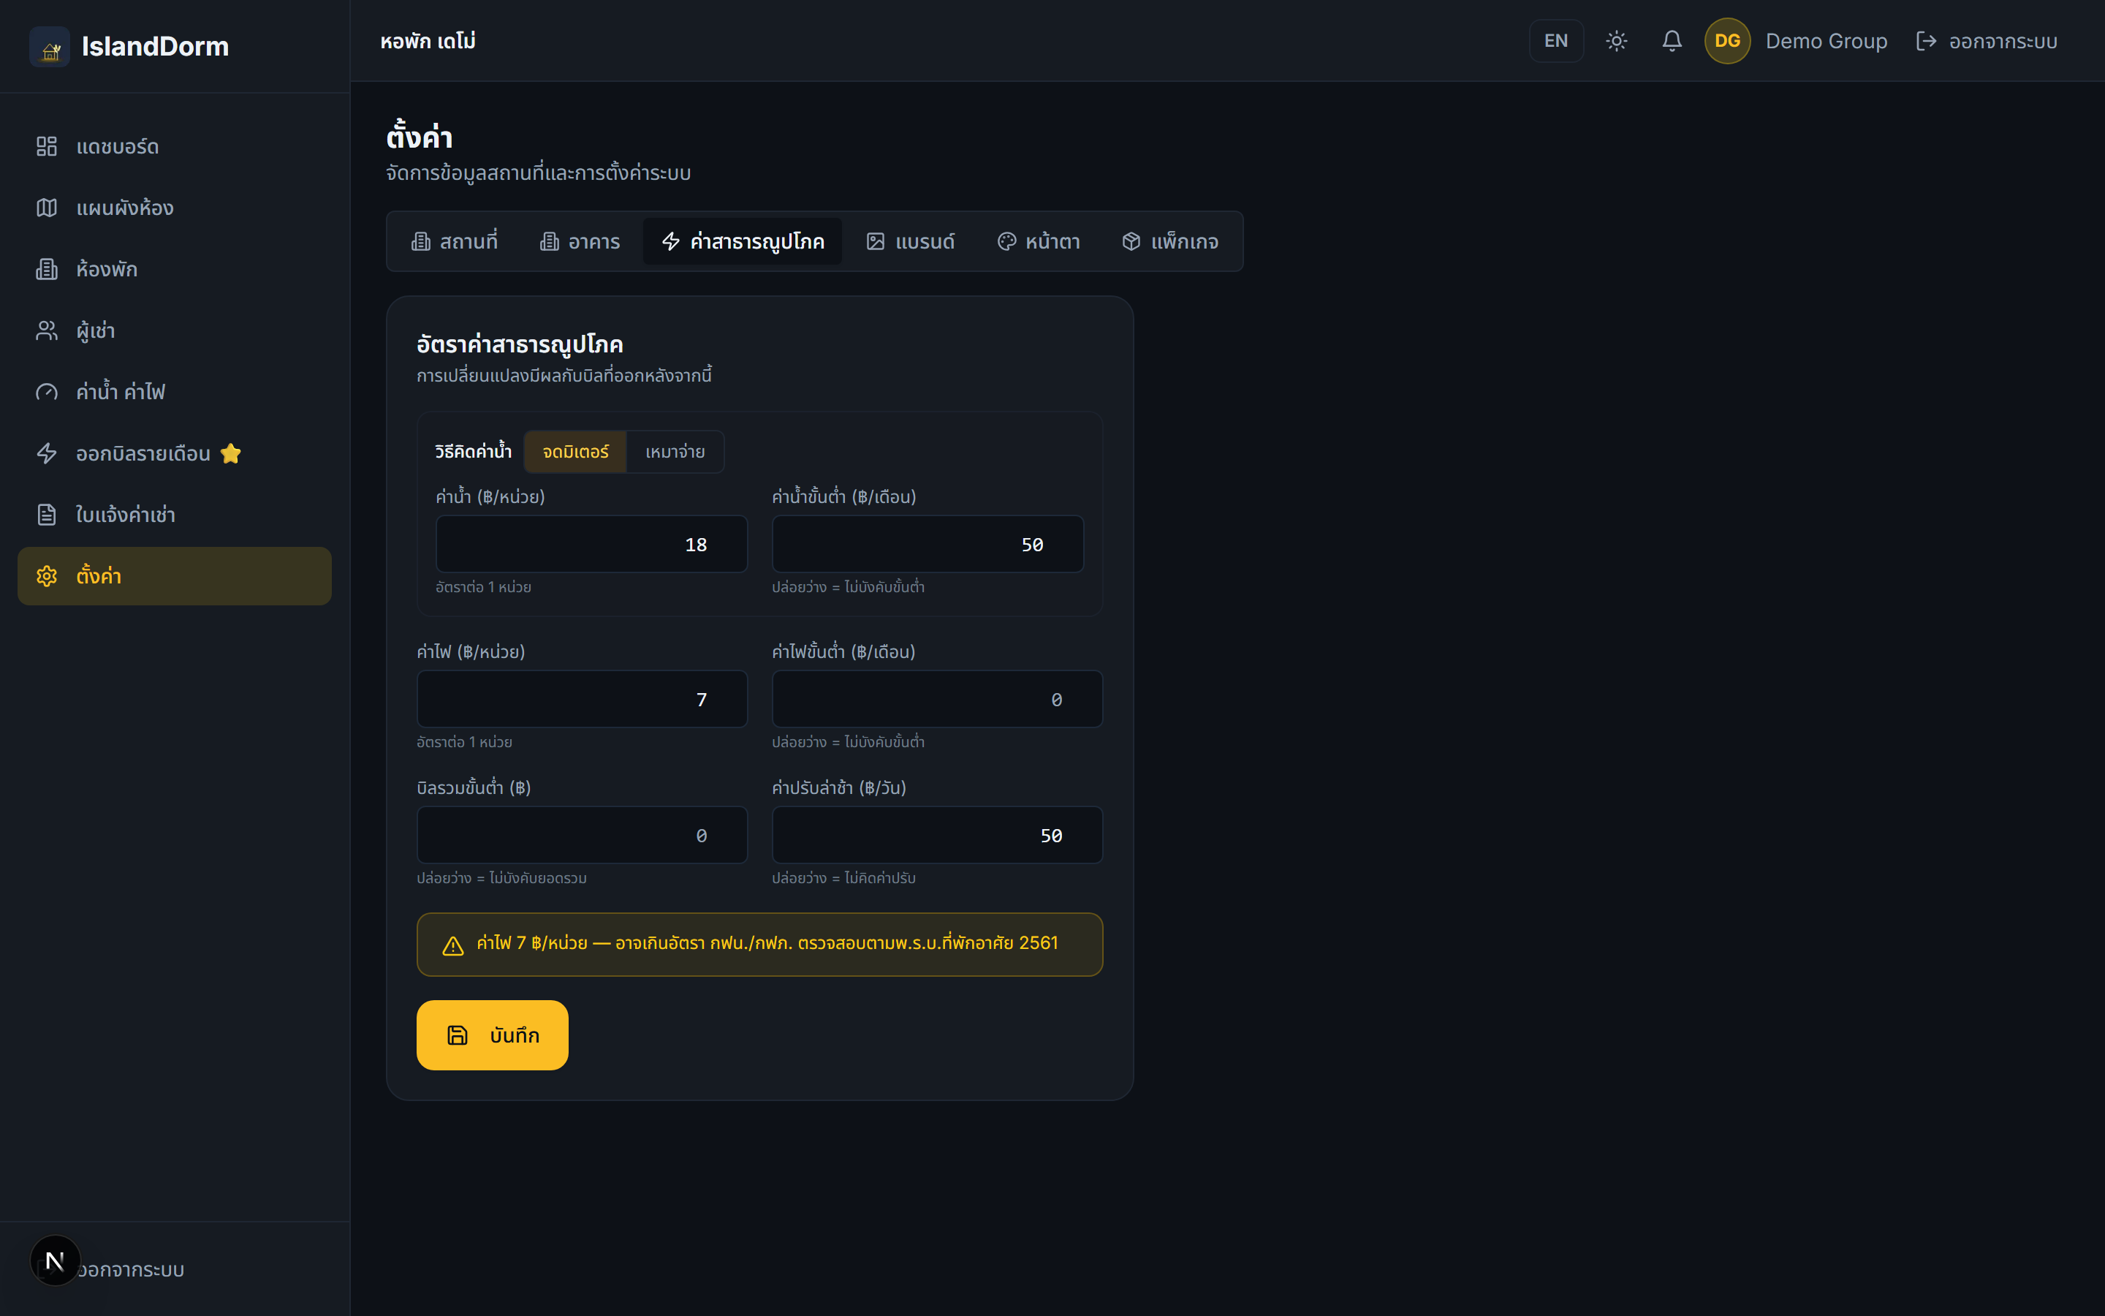Click หอพัก เดโม่ property name

(x=428, y=41)
